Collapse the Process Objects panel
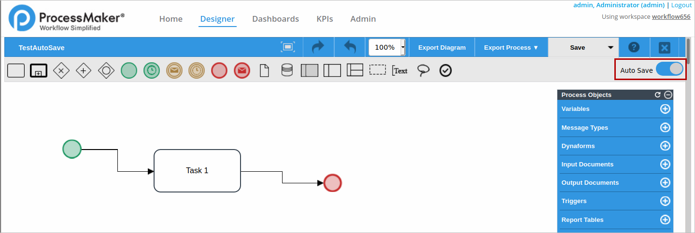 pyautogui.click(x=668, y=95)
